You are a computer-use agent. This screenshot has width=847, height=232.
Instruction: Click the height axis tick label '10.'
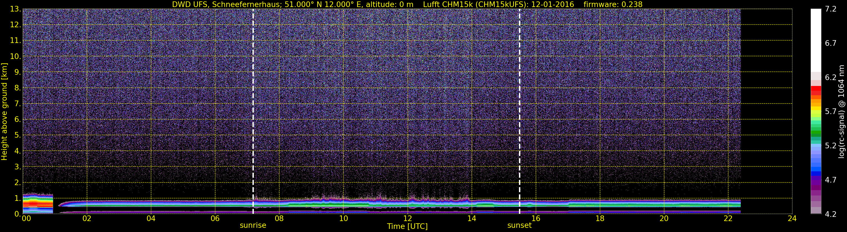pyautogui.click(x=15, y=56)
